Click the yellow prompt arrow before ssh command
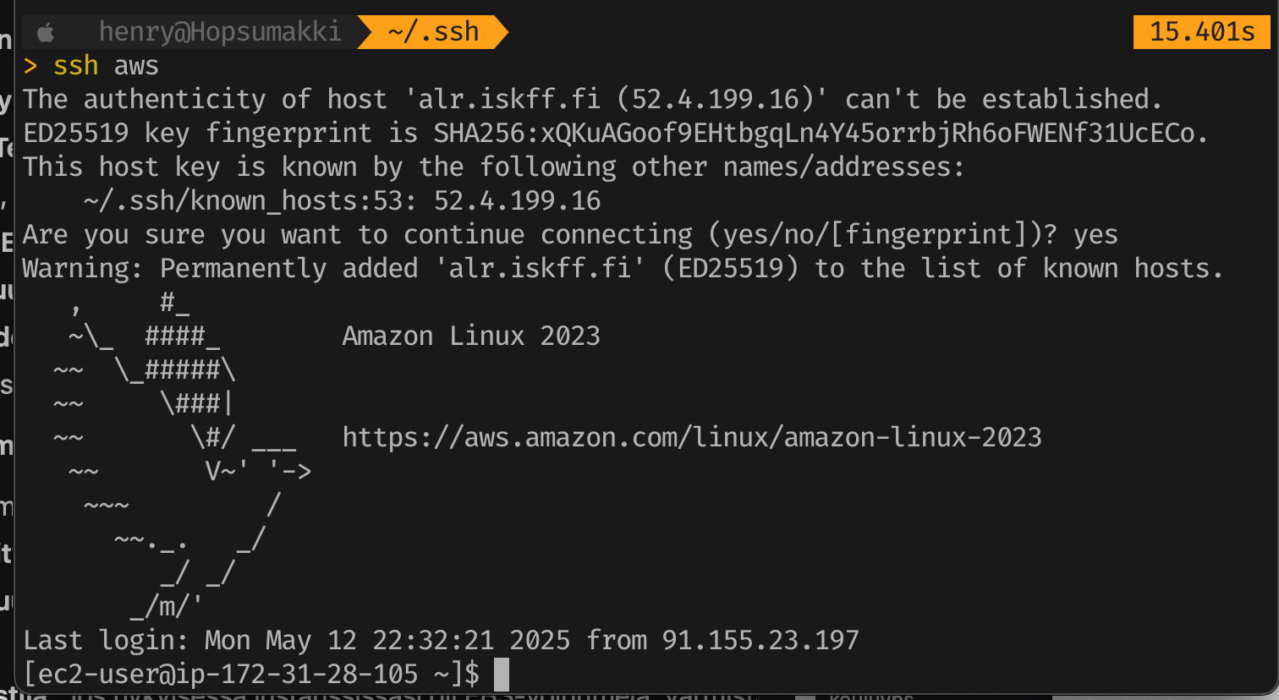The height and width of the screenshot is (700, 1279). [30, 65]
